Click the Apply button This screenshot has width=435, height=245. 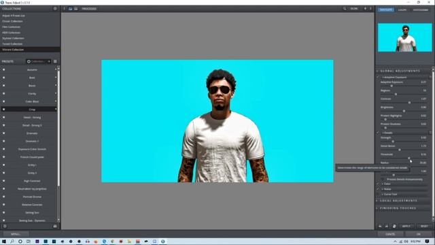tap(406, 227)
